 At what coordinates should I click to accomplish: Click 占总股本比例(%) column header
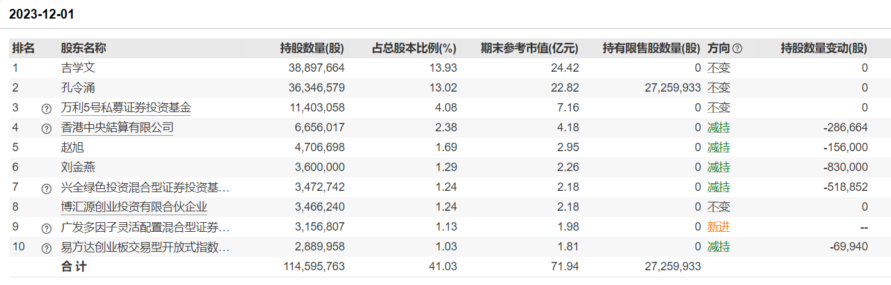[x=414, y=48]
